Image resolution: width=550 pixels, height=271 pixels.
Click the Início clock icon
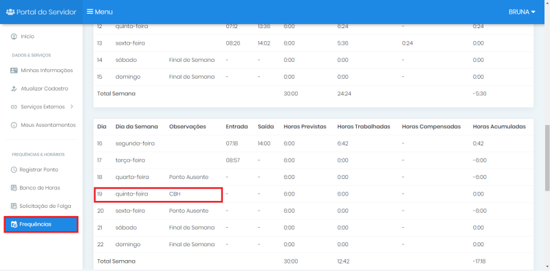pos(14,36)
